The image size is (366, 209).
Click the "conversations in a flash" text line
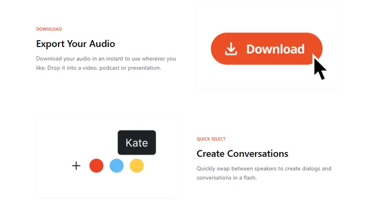click(x=226, y=178)
